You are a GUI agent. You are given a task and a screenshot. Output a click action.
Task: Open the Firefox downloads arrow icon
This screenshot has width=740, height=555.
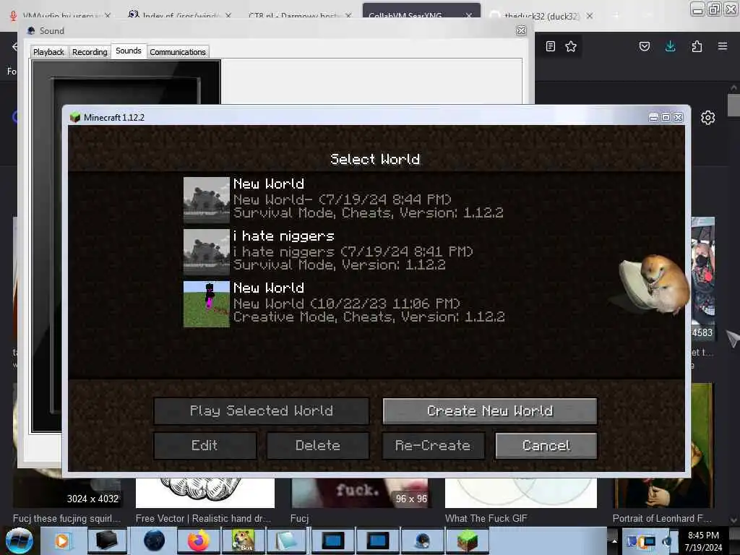[670, 46]
